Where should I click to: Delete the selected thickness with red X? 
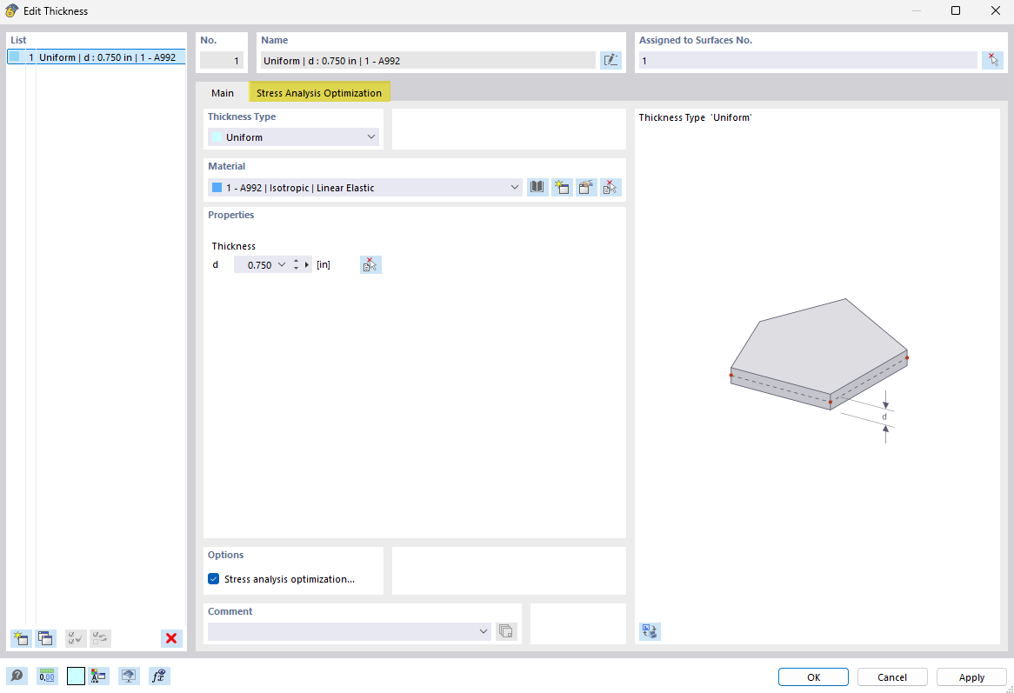[171, 639]
